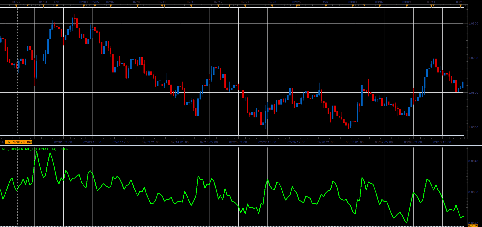This screenshot has height=227, width=482.
Task: Click the 02/14 01:00 time axis label
Action: 180,142
